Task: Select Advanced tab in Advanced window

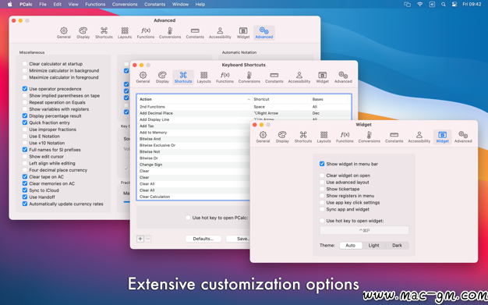Action: click(264, 33)
